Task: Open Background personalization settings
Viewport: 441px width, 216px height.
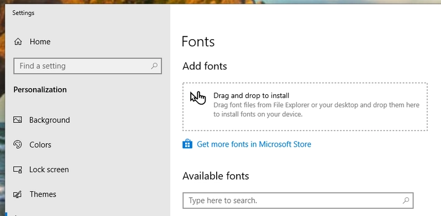Action: click(42, 120)
